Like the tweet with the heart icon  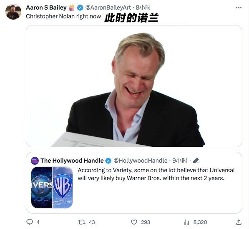pyautogui.click(x=134, y=222)
